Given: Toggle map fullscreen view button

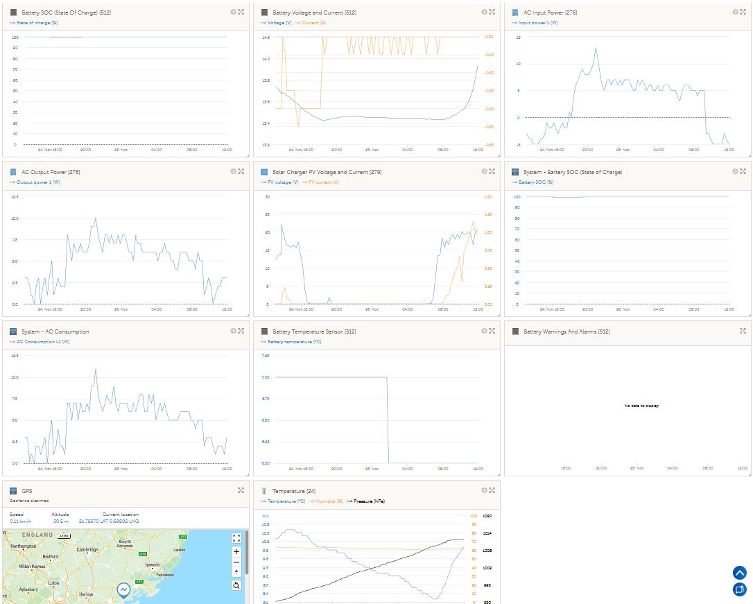Looking at the screenshot, I should coord(236,537).
